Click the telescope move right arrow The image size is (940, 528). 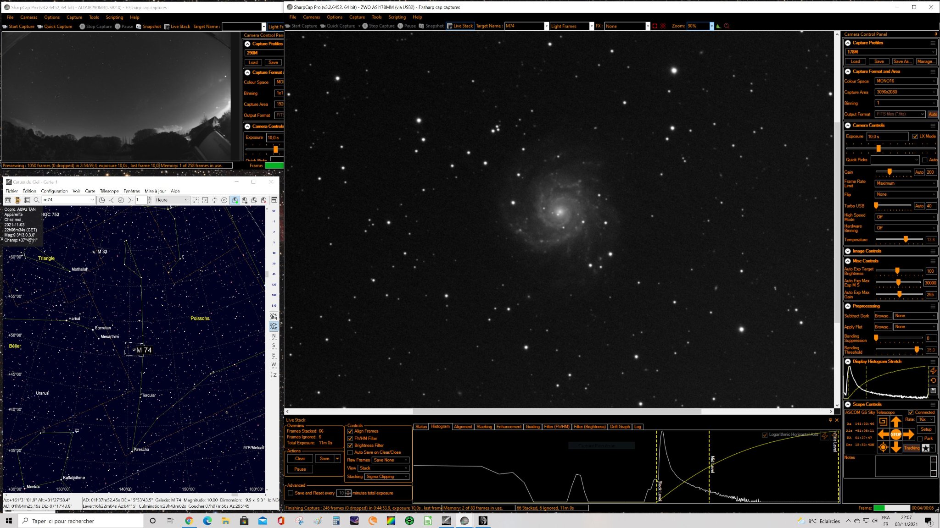click(x=908, y=434)
